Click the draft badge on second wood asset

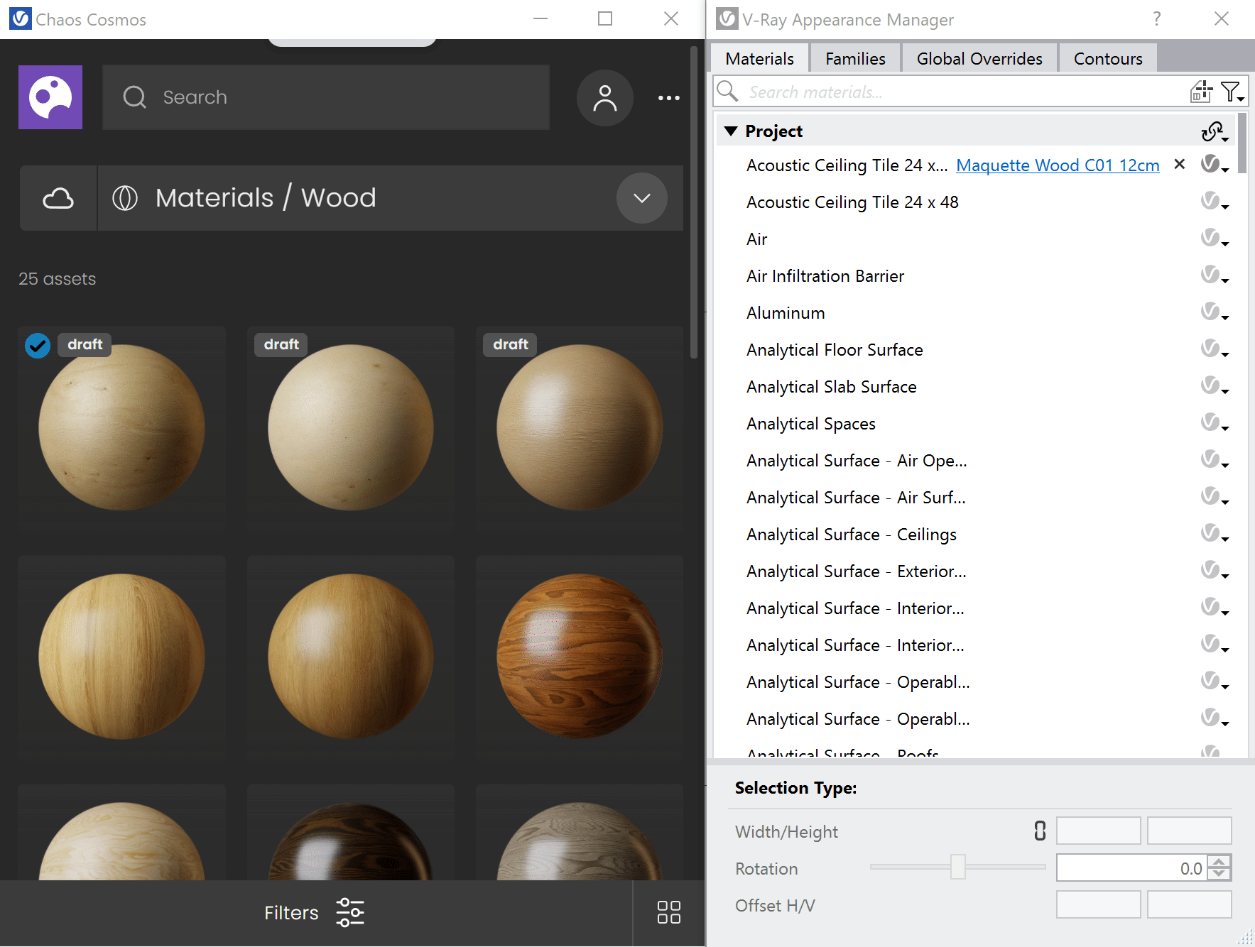point(281,344)
